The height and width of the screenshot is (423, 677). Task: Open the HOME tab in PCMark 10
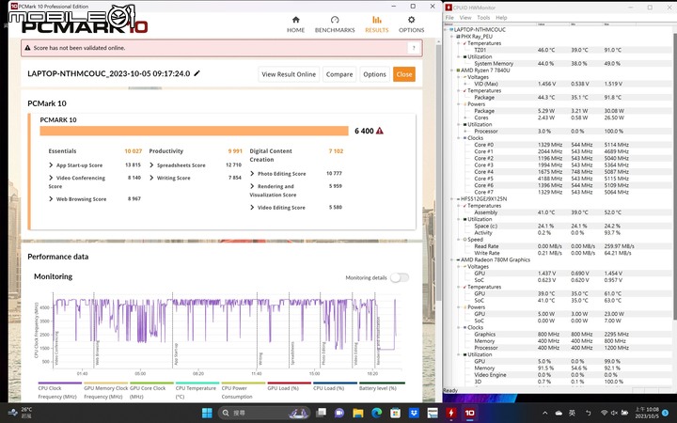[x=296, y=24]
